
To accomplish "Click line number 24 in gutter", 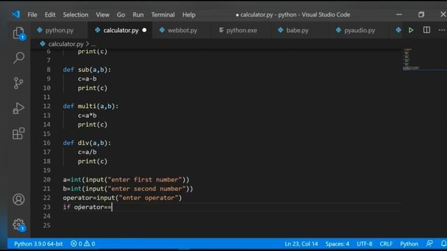I will coord(47,216).
